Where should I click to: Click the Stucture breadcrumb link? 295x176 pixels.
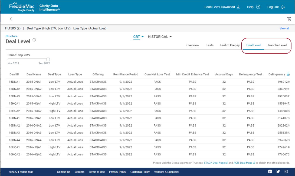pos(11,36)
